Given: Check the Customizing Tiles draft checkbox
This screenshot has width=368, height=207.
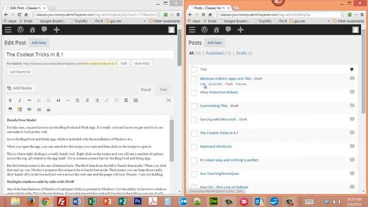Looking at the screenshot, I should click(194, 106).
